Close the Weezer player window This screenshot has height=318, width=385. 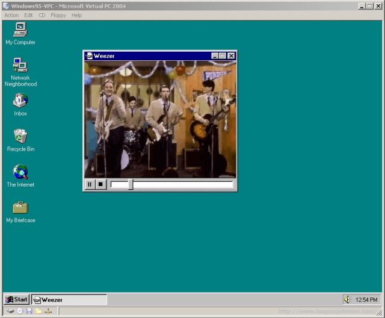tap(231, 56)
